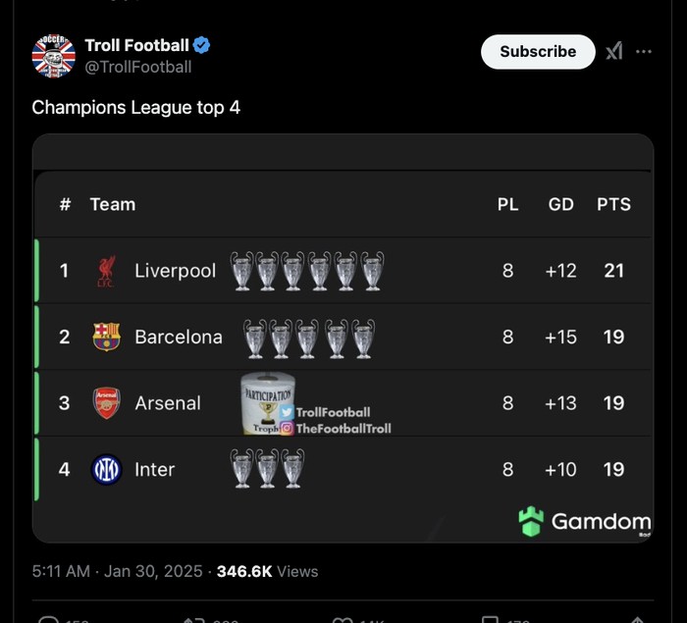687x623 pixels.
Task: Click the Inter Milan crest in the table
Action: coord(106,470)
